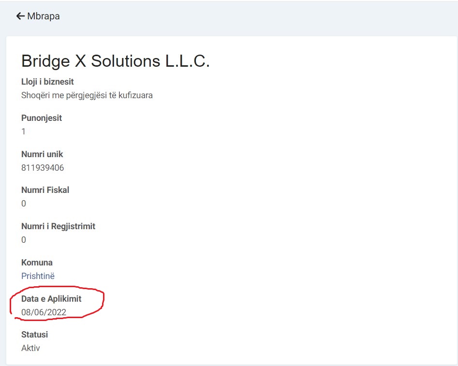Select the Aktiv status value
Screen dimensions: 458x366
click(x=30, y=348)
